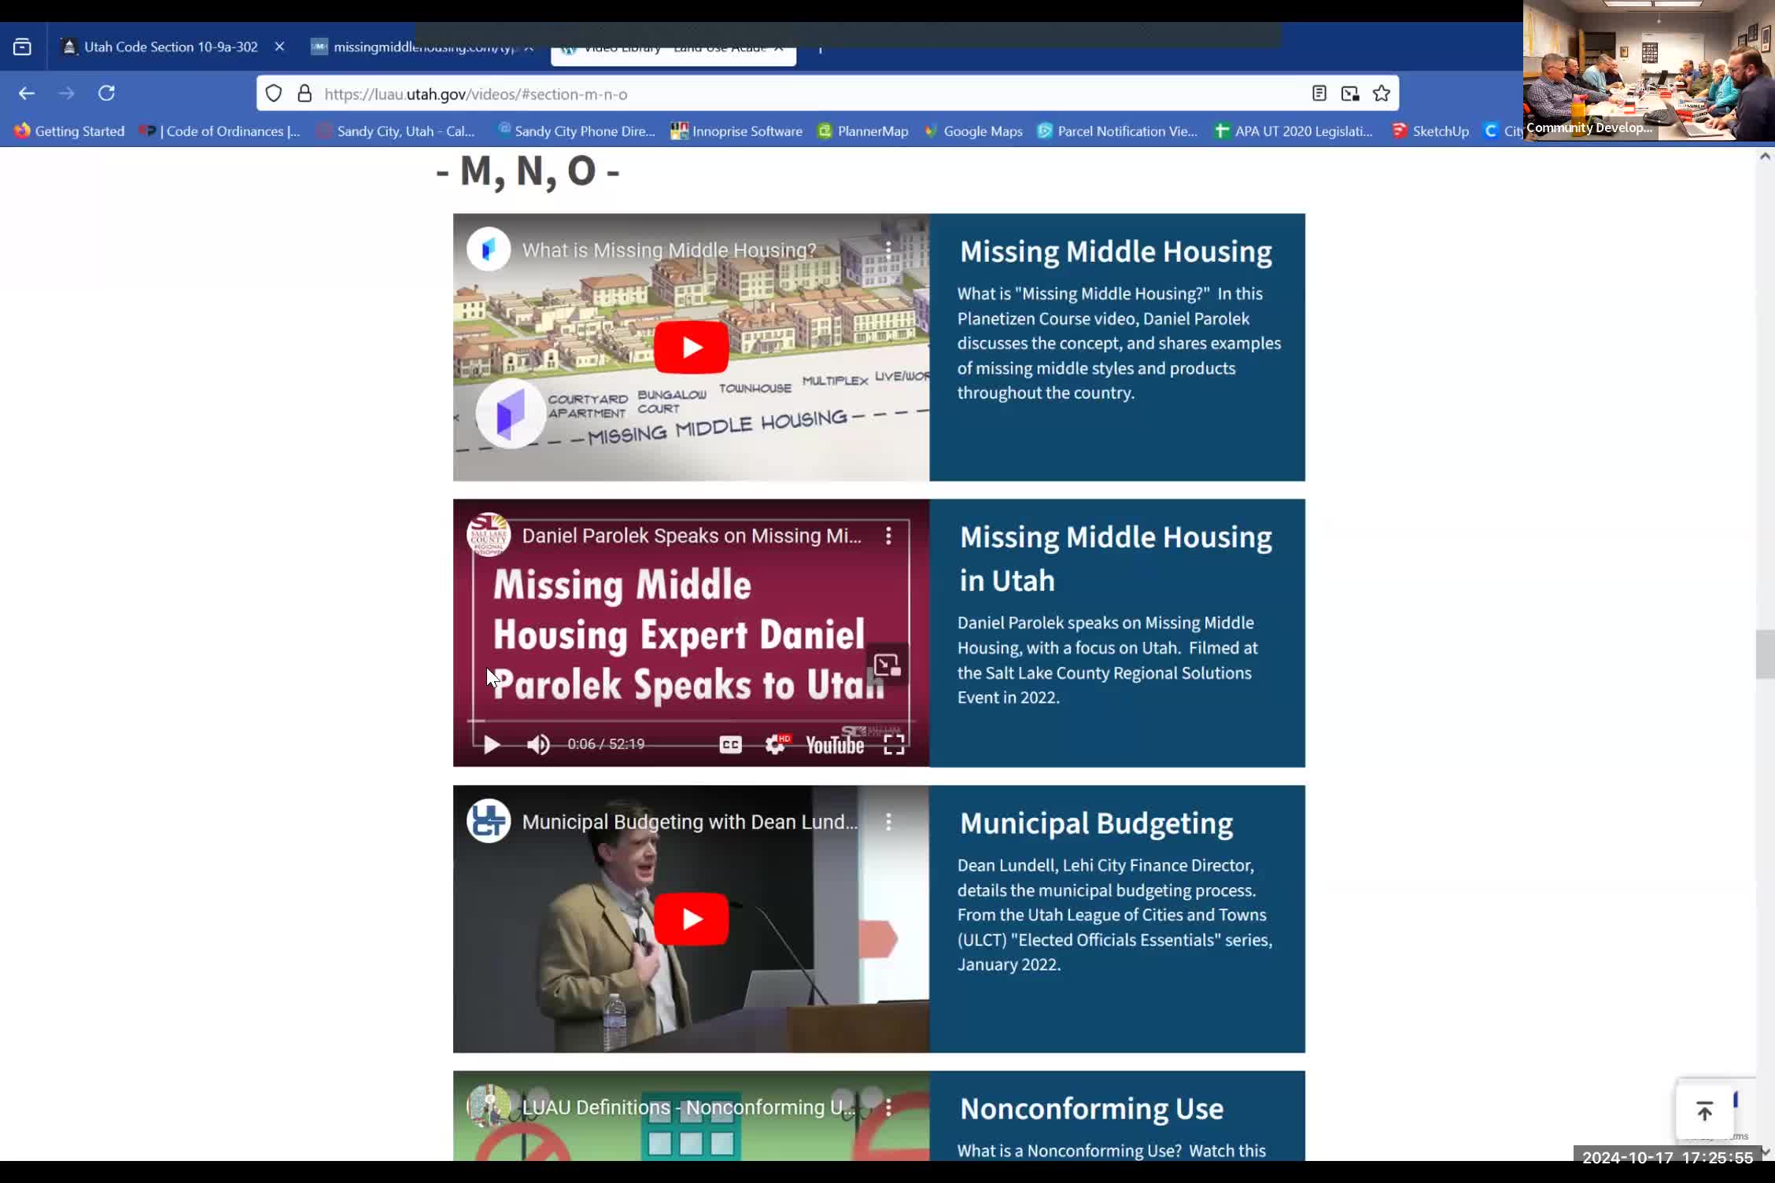Open options menu on Missing Middle Housing video

[888, 250]
